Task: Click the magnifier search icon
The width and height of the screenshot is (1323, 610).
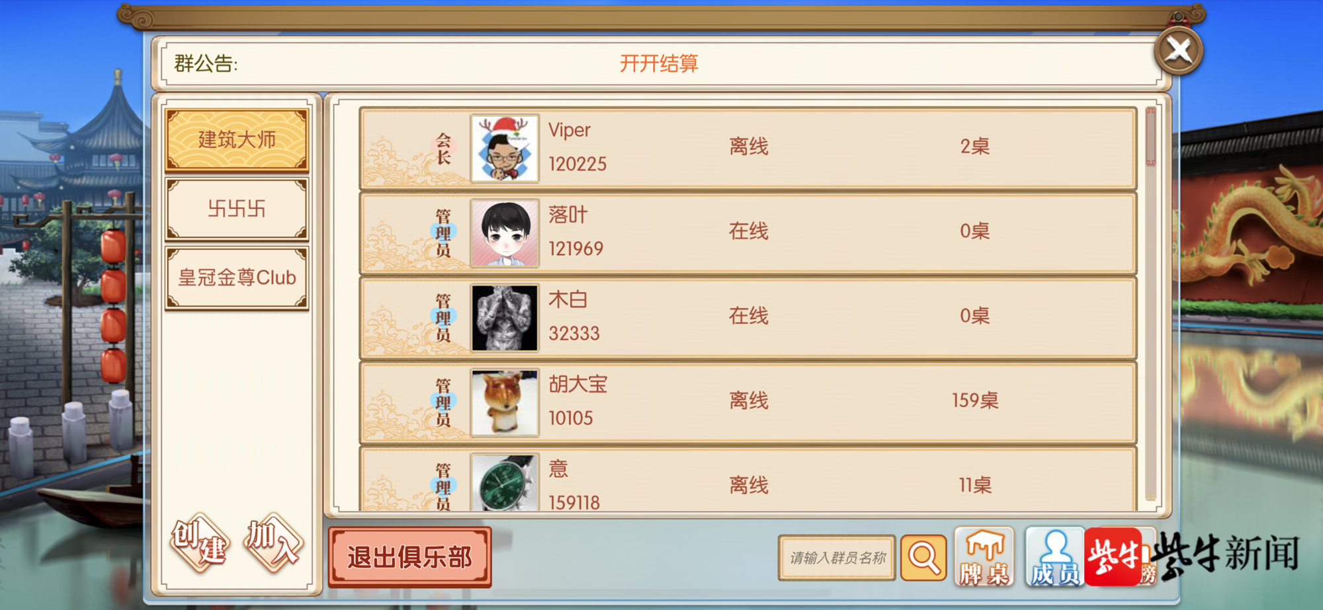Action: (x=923, y=558)
